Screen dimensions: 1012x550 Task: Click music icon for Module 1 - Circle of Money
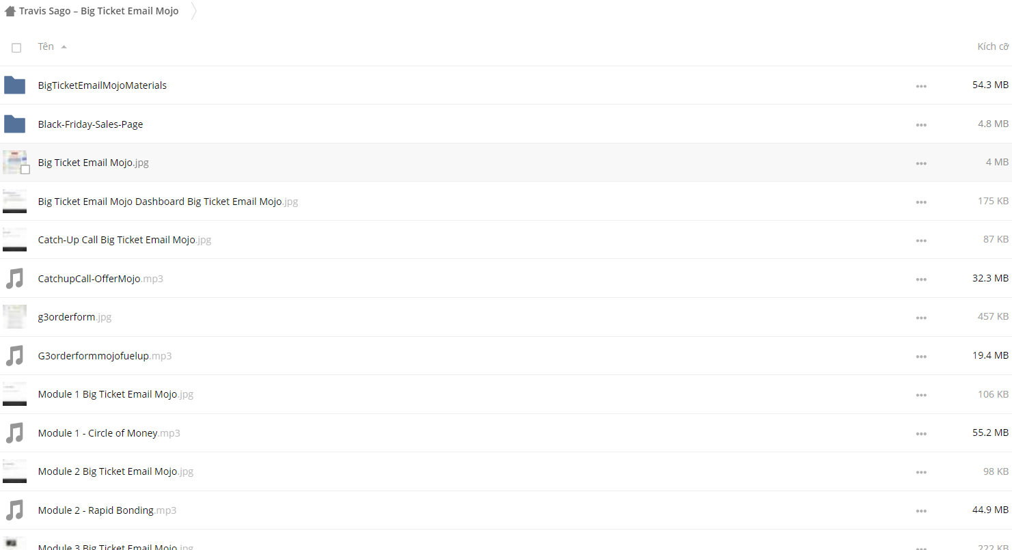14,433
